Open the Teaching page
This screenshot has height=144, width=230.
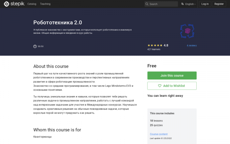coord(45,4)
